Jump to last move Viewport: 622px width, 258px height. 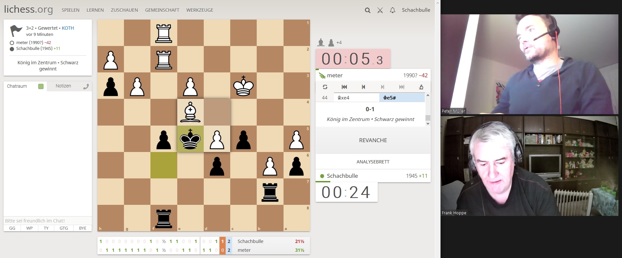402,87
